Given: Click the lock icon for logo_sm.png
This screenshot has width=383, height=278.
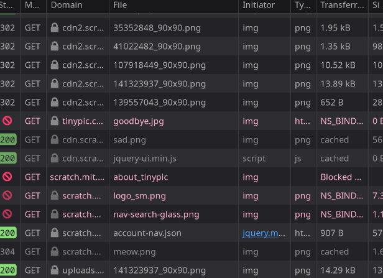Looking at the screenshot, I should point(55,195).
